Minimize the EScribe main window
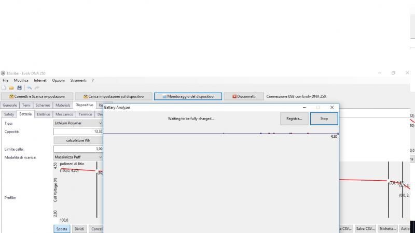This screenshot has height=233, width=415. [380, 73]
